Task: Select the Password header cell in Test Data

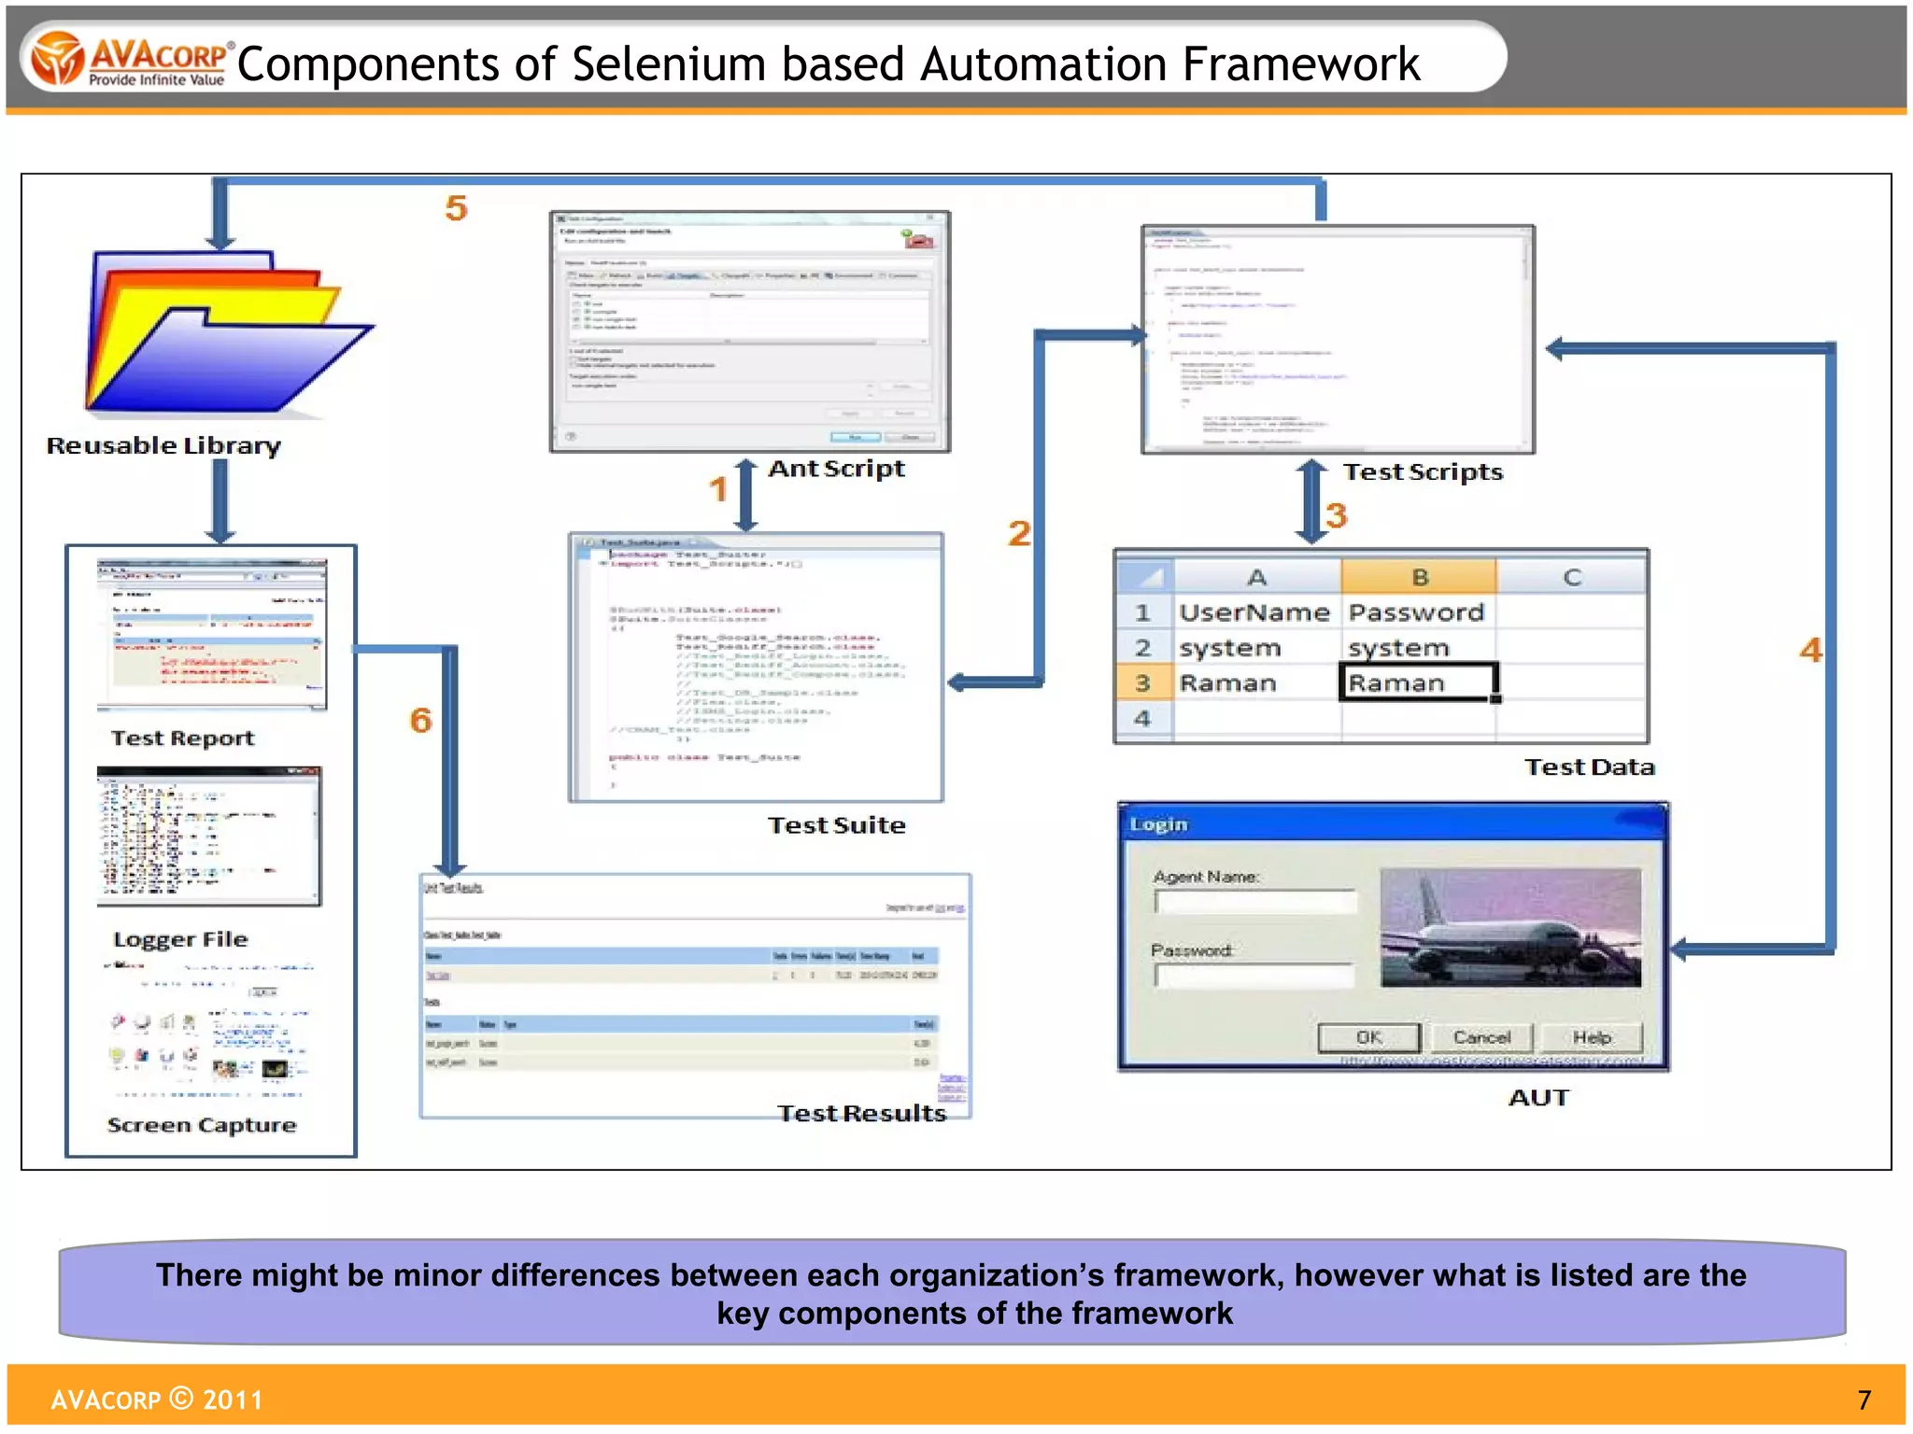Action: click(1419, 612)
